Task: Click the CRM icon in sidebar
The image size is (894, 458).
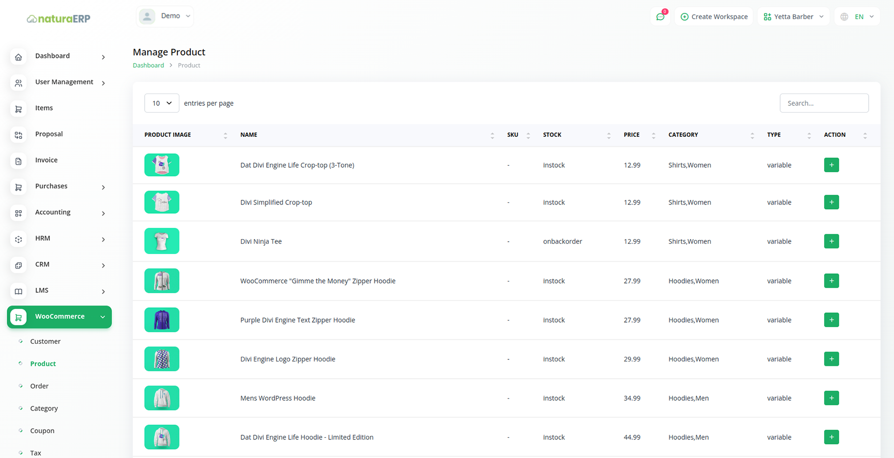Action: coord(19,265)
